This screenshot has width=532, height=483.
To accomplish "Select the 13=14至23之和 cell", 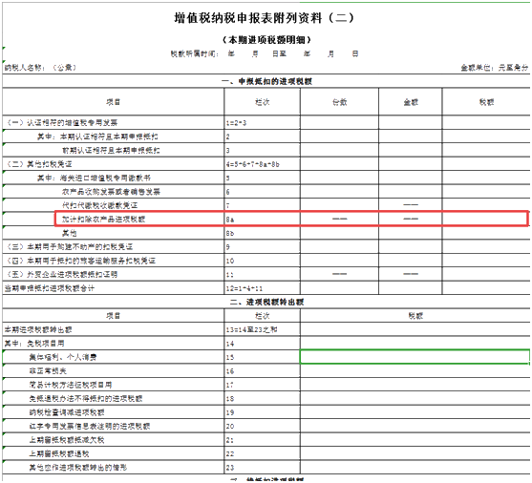I will tap(262, 329).
